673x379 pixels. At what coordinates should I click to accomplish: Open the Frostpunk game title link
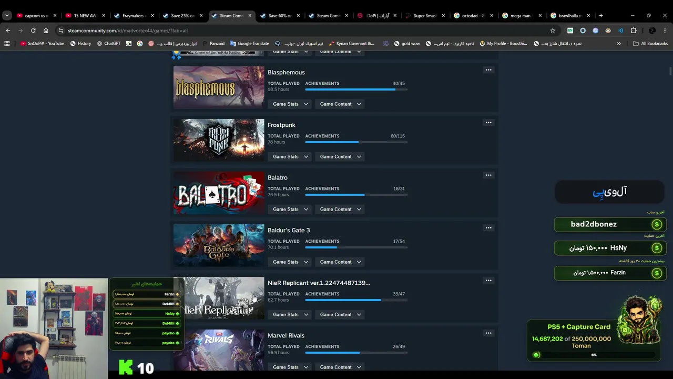coord(281,125)
